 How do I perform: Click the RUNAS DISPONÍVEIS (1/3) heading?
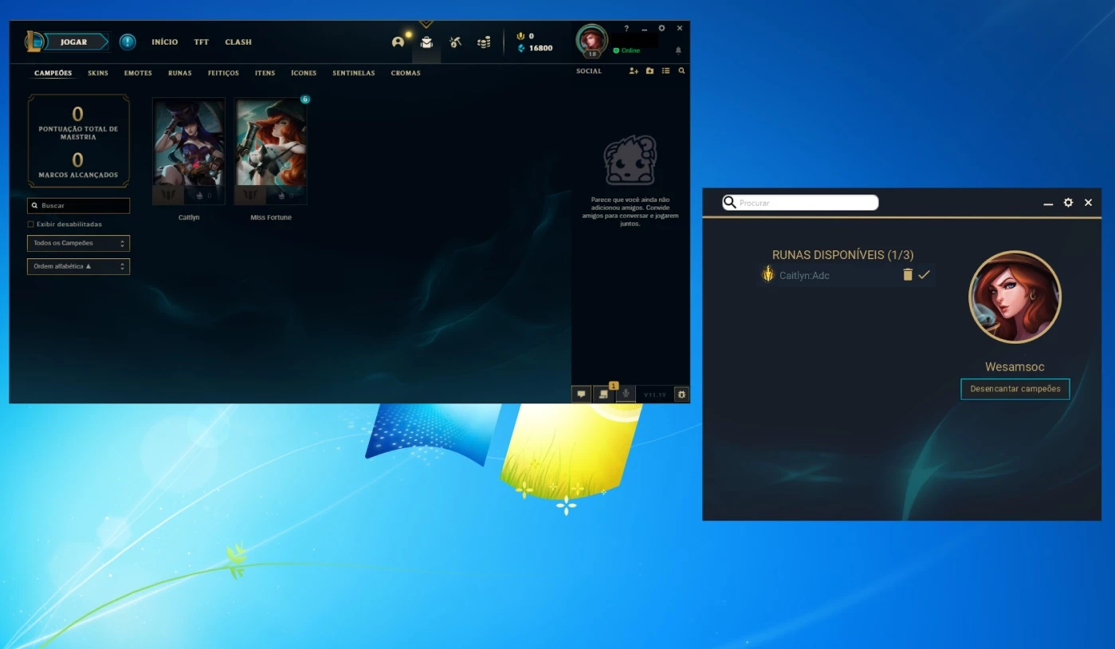842,255
